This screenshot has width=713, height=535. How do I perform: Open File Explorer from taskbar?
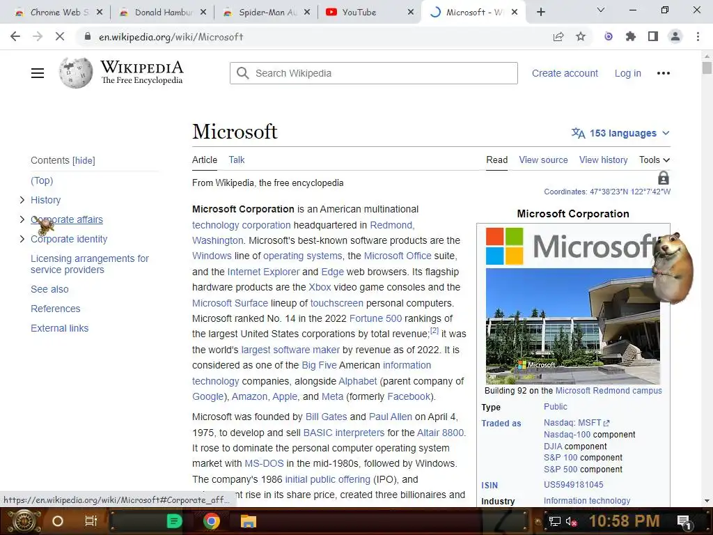(249, 521)
